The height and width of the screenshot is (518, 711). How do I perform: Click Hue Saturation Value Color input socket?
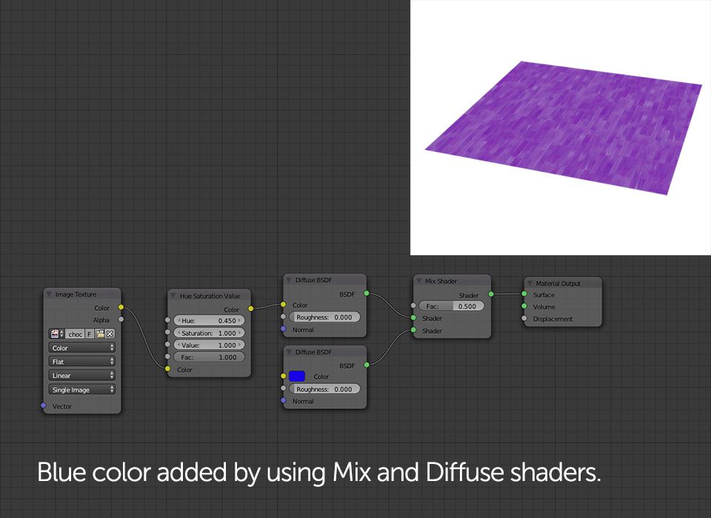168,369
